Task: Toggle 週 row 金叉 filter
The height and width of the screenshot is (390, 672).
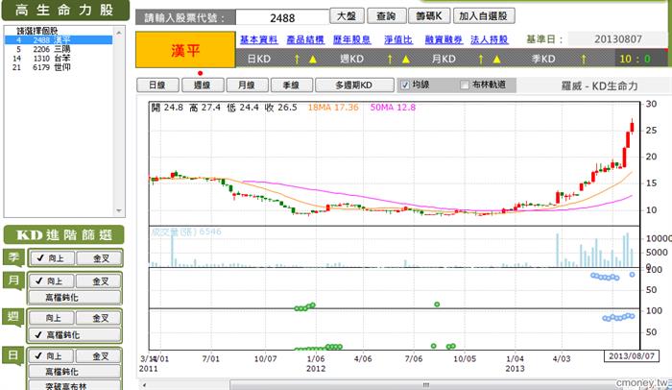Action: 100,318
